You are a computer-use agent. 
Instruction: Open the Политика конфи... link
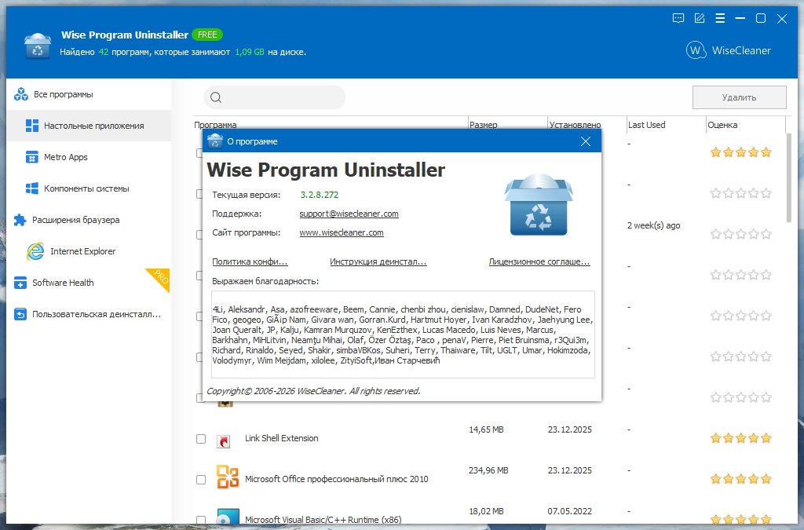point(250,261)
